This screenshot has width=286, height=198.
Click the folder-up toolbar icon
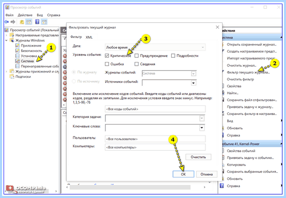coord(22,22)
